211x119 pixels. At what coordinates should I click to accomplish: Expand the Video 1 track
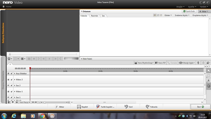click(15, 92)
